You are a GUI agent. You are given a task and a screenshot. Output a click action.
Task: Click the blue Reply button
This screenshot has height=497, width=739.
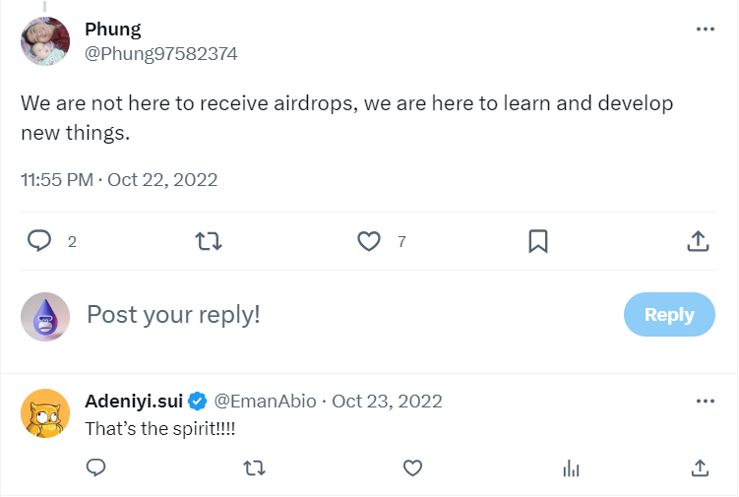pos(669,315)
